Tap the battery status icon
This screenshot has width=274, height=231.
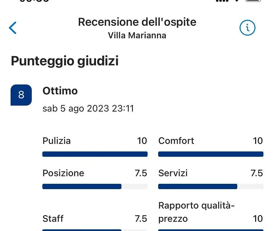tap(253, 1)
